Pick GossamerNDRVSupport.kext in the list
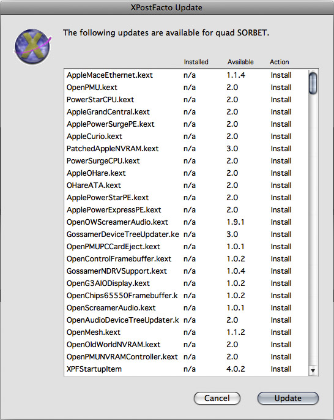Screen dimensions: 334x420 [x=186, y=271]
